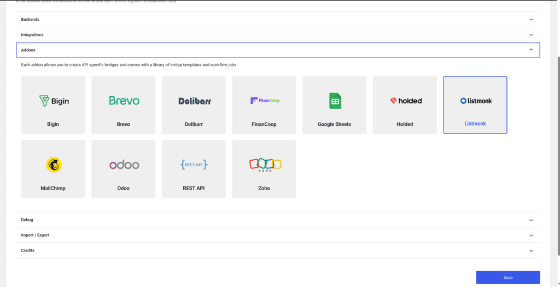560x287 pixels.
Task: Click the Zoho card label
Action: click(264, 188)
